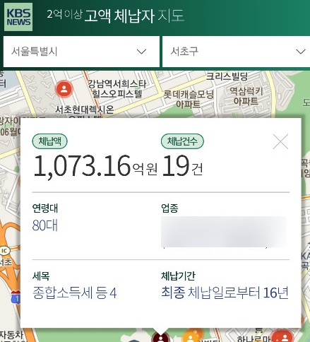
Task: Click 롯데캐슬모닝 아파트 map label
Action: coord(189,99)
